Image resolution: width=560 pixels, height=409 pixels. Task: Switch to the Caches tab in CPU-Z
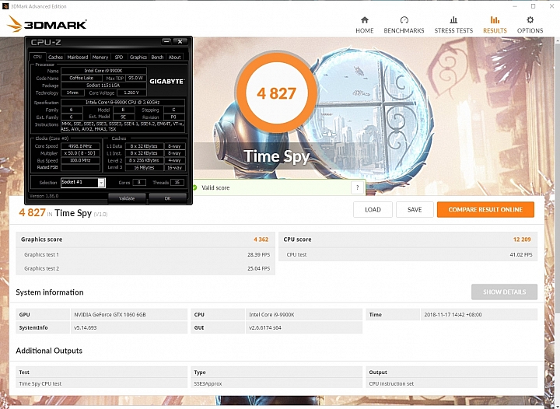pos(55,57)
